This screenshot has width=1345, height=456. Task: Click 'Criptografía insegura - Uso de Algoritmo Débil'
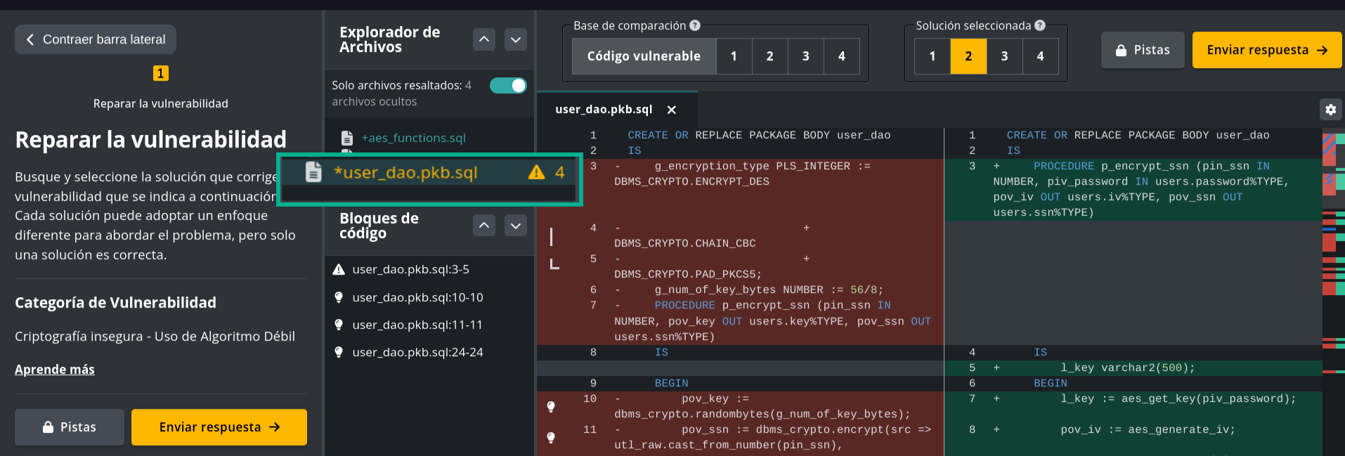click(x=155, y=337)
